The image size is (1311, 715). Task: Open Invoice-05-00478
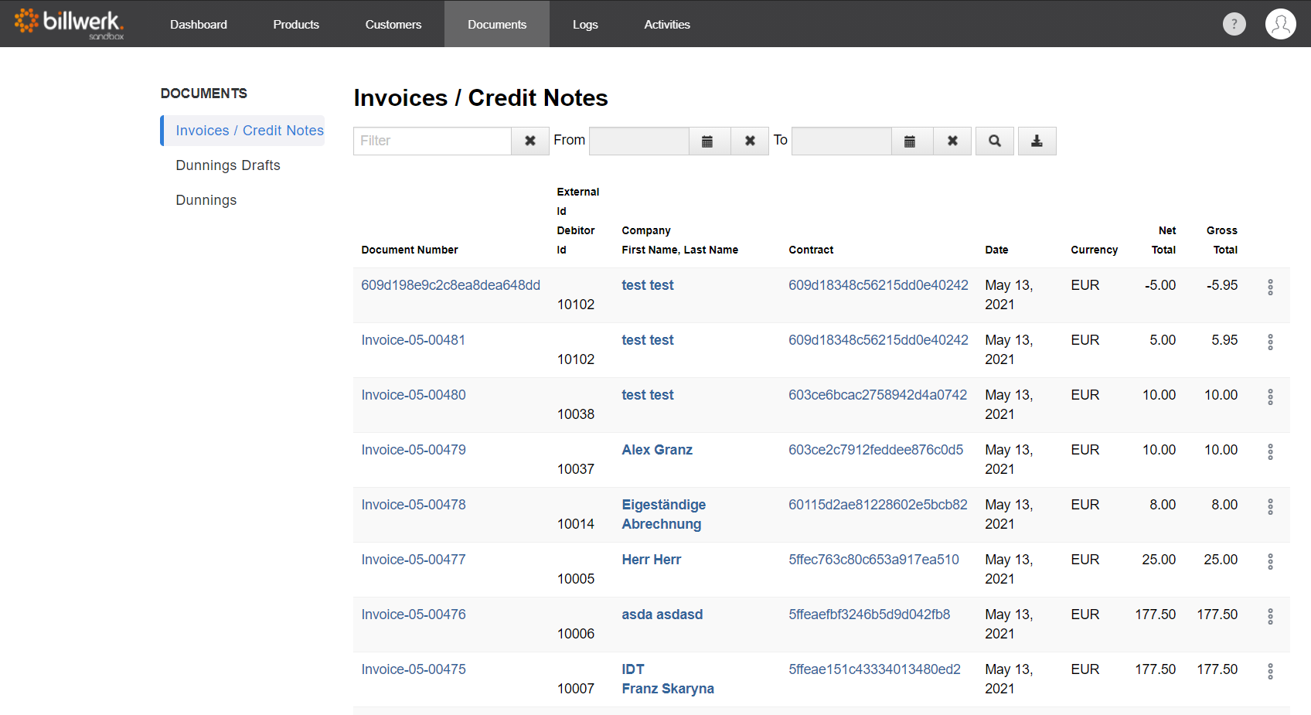414,505
